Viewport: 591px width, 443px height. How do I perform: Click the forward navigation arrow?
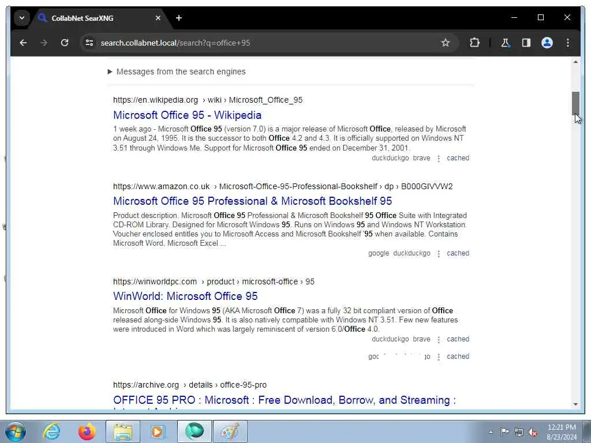pos(44,43)
